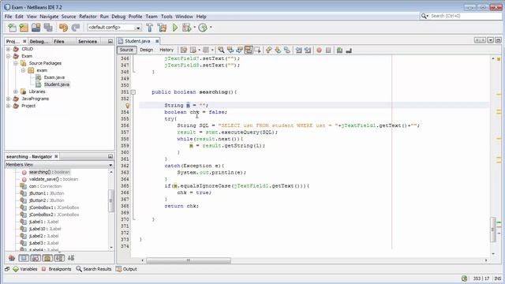The image size is (505, 284).
Task: Open the Profile Project dropdown arrow
Action: tap(211, 28)
